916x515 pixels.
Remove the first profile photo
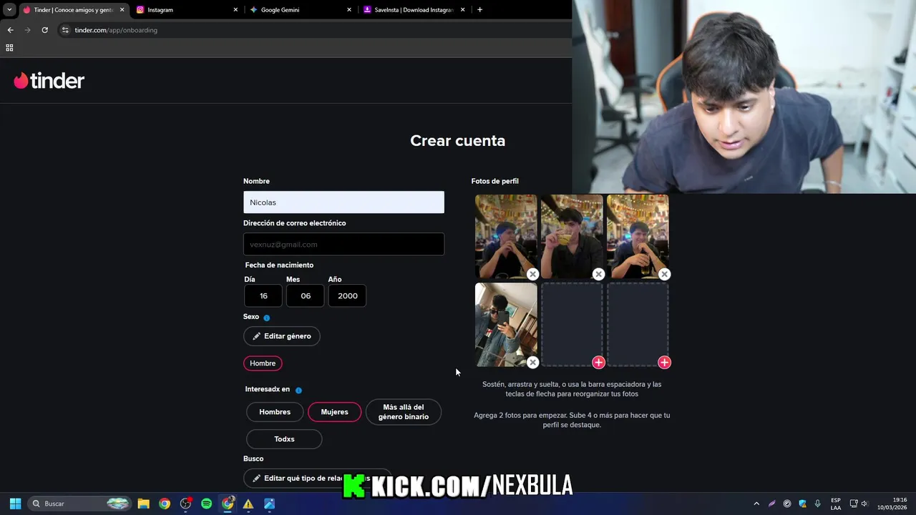532,274
